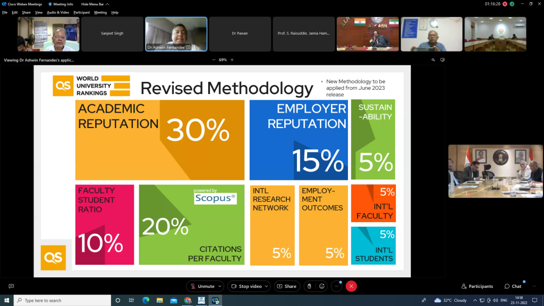Open Webex app icon in taskbar

[216, 300]
